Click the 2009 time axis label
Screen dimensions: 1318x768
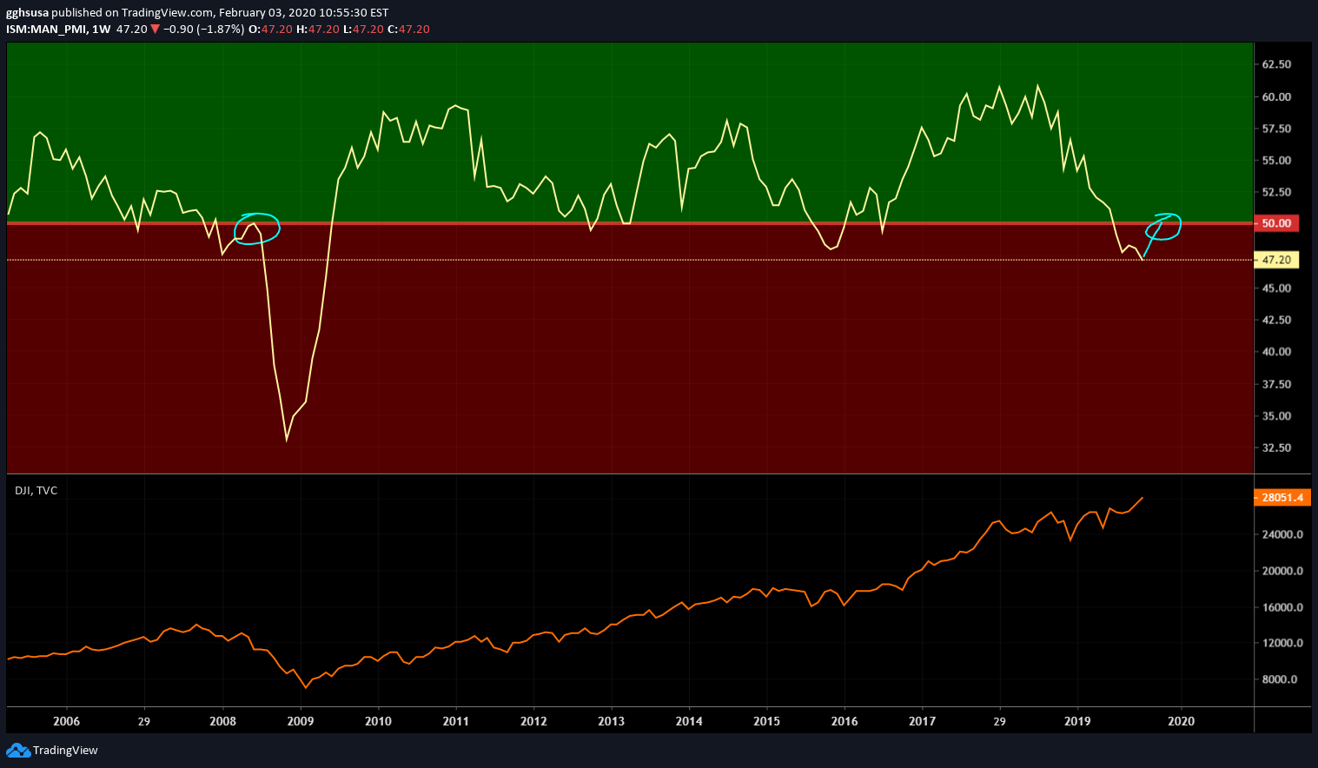tap(301, 721)
